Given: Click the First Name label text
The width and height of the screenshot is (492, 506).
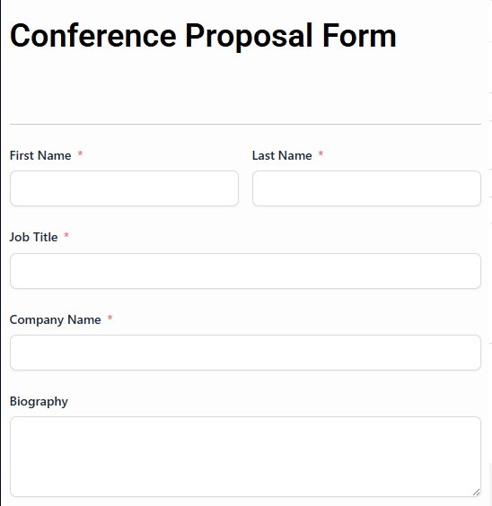Looking at the screenshot, I should pos(40,155).
